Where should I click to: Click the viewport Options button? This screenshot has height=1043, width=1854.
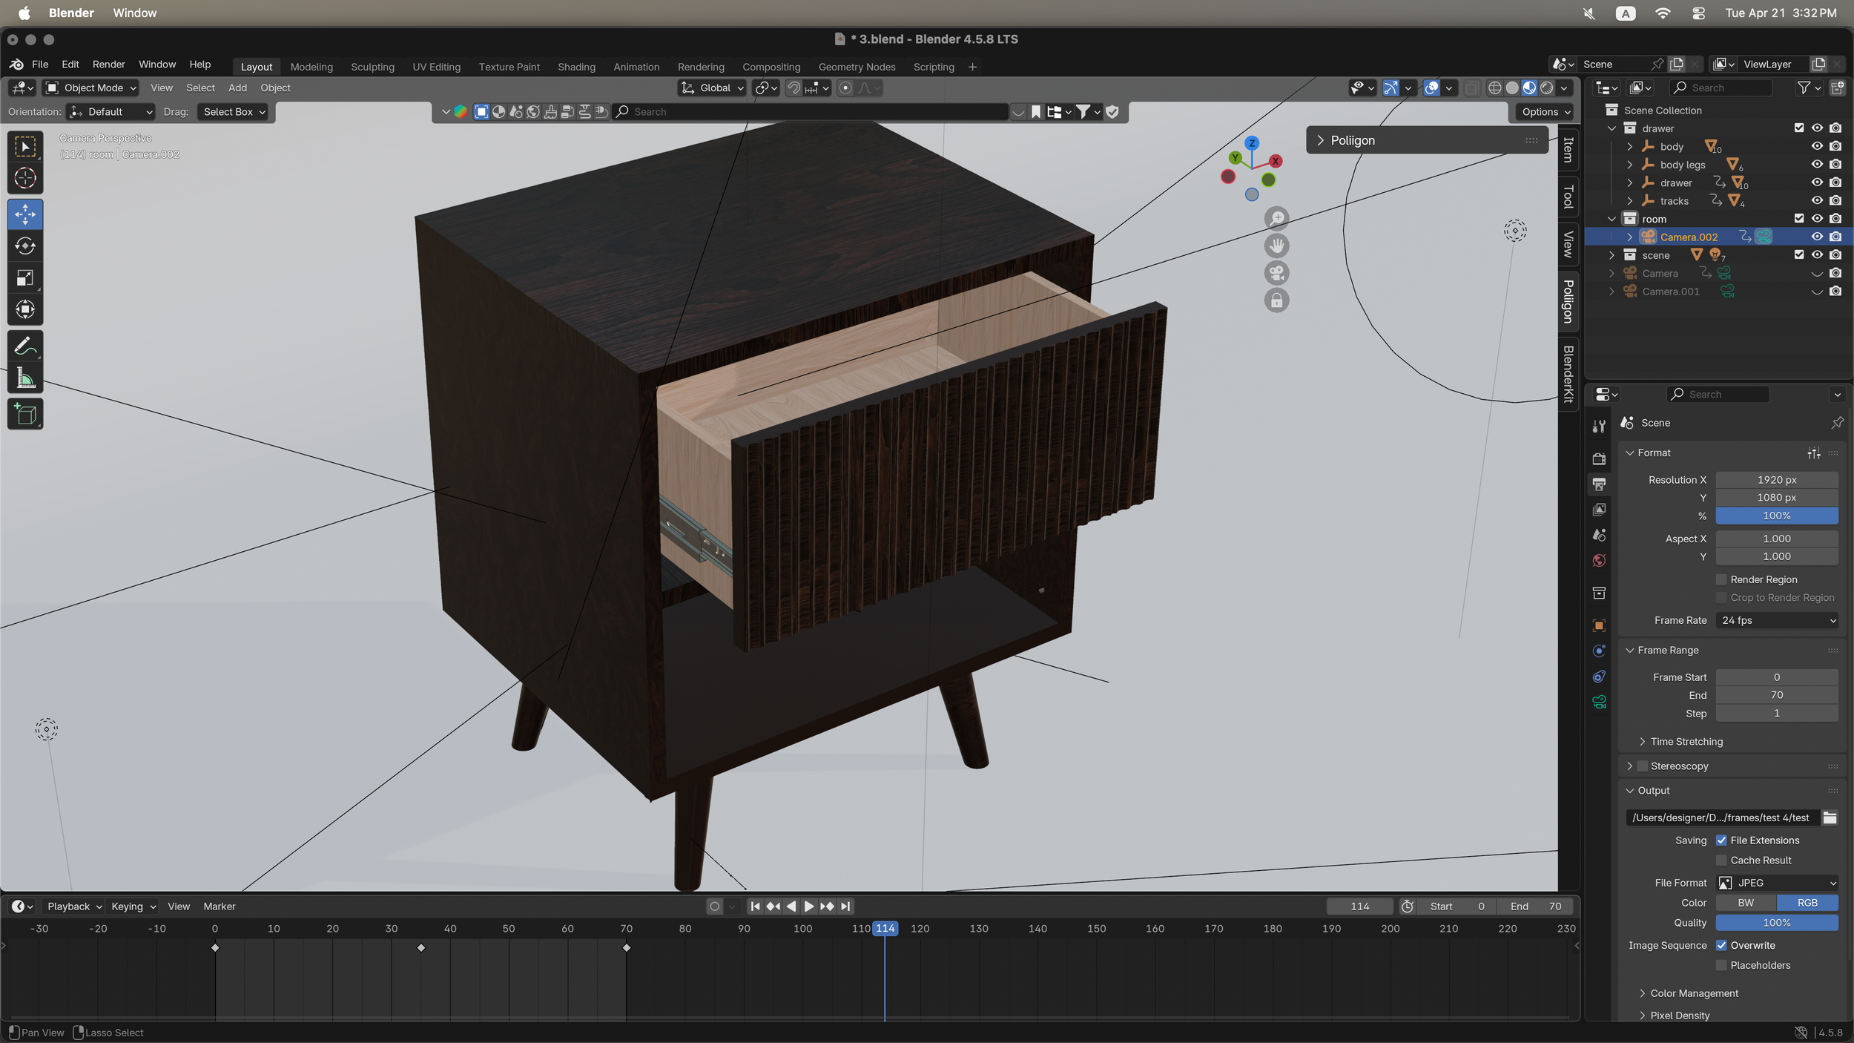tap(1546, 112)
